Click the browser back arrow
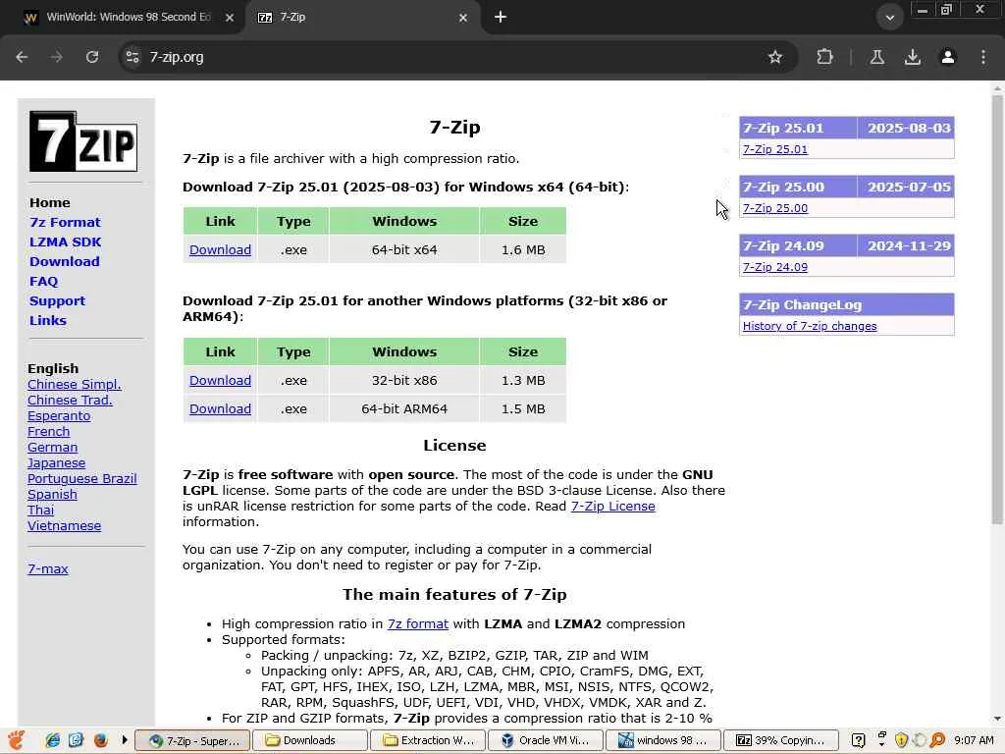The image size is (1005, 754). pyautogui.click(x=22, y=57)
